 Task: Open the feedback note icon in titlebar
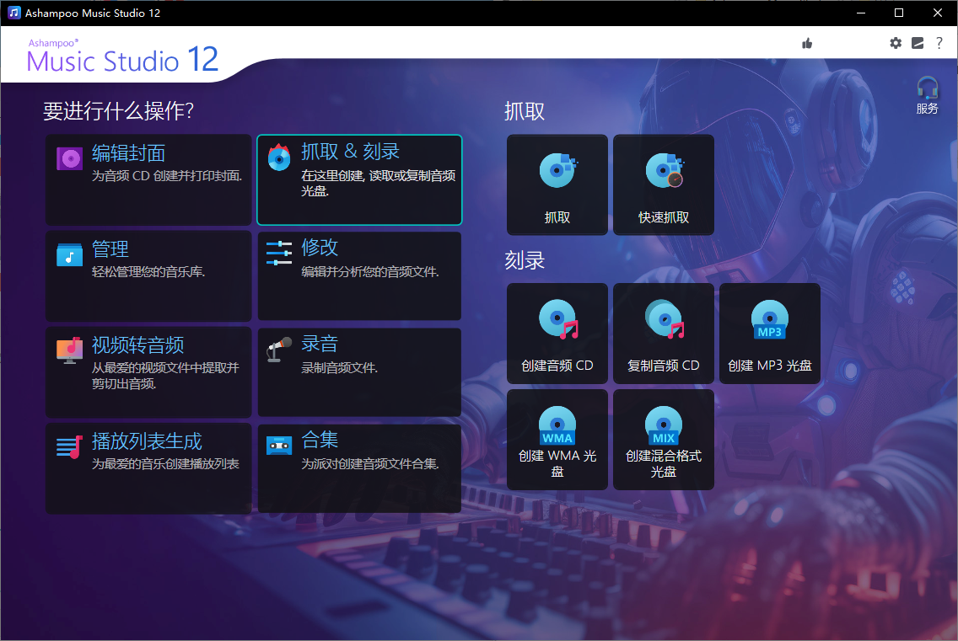click(x=918, y=43)
